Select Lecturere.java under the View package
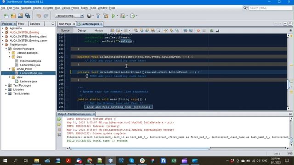Image resolution: width=294 pixels, height=165 pixels. pos(28,82)
